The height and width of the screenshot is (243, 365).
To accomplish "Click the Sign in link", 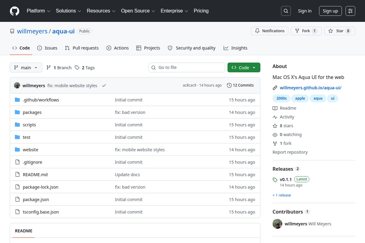I will [x=305, y=11].
